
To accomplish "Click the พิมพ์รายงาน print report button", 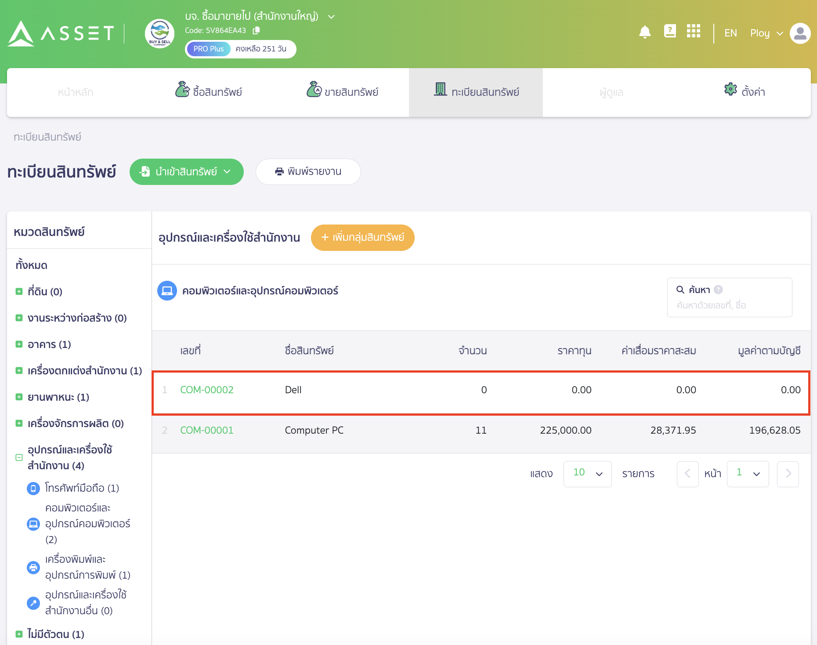I will 308,172.
